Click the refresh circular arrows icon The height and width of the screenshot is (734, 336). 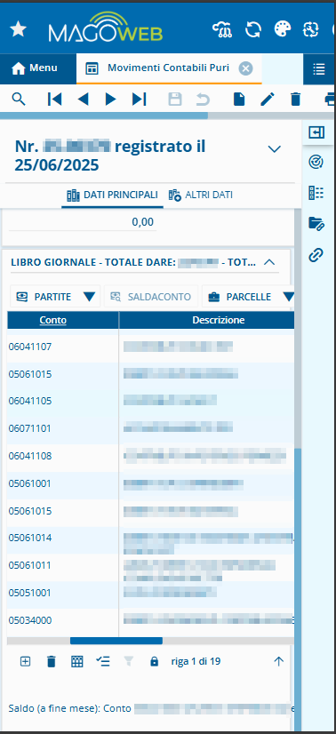253,29
